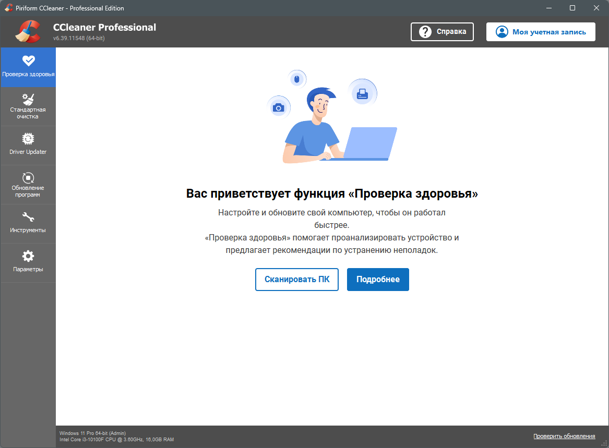Click the version text v6.39.11548 (64-bit)
This screenshot has width=609, height=448.
click(79, 38)
